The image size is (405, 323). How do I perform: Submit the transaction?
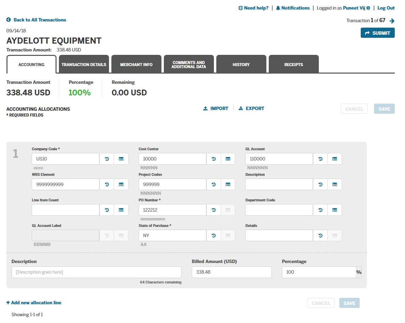click(378, 33)
